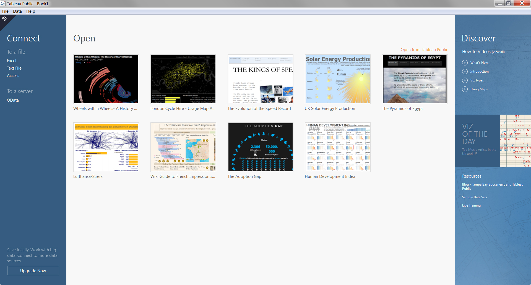This screenshot has width=531, height=285.
Task: Open The Adoption Gap workbook thumbnail
Action: coord(261,147)
